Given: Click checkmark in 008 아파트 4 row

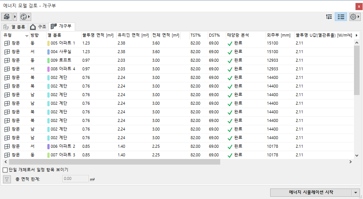Looking at the screenshot, I should coord(230,69).
